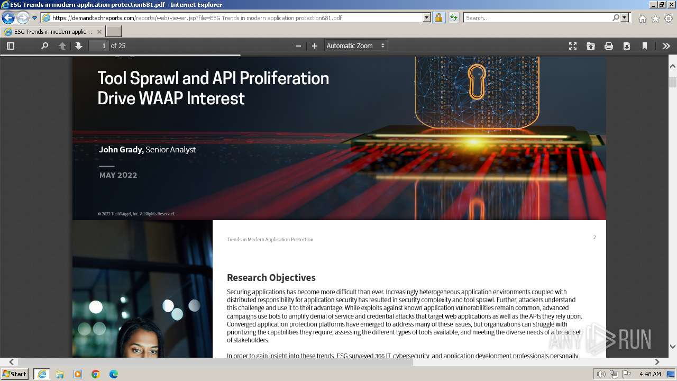This screenshot has height=381, width=677.
Task: Click 'Trends in Modern Application Protection' header
Action: click(x=270, y=240)
